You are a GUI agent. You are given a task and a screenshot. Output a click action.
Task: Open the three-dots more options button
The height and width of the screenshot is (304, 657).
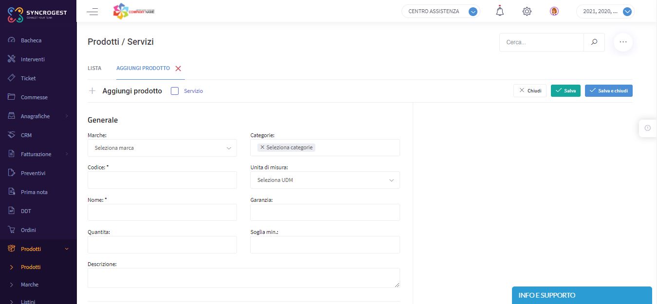[623, 42]
